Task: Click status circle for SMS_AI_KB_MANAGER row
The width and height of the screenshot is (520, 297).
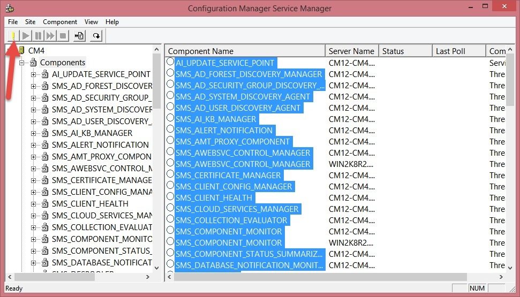Action: 170,118
